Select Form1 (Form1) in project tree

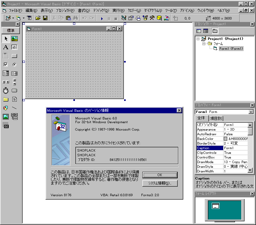231,49
